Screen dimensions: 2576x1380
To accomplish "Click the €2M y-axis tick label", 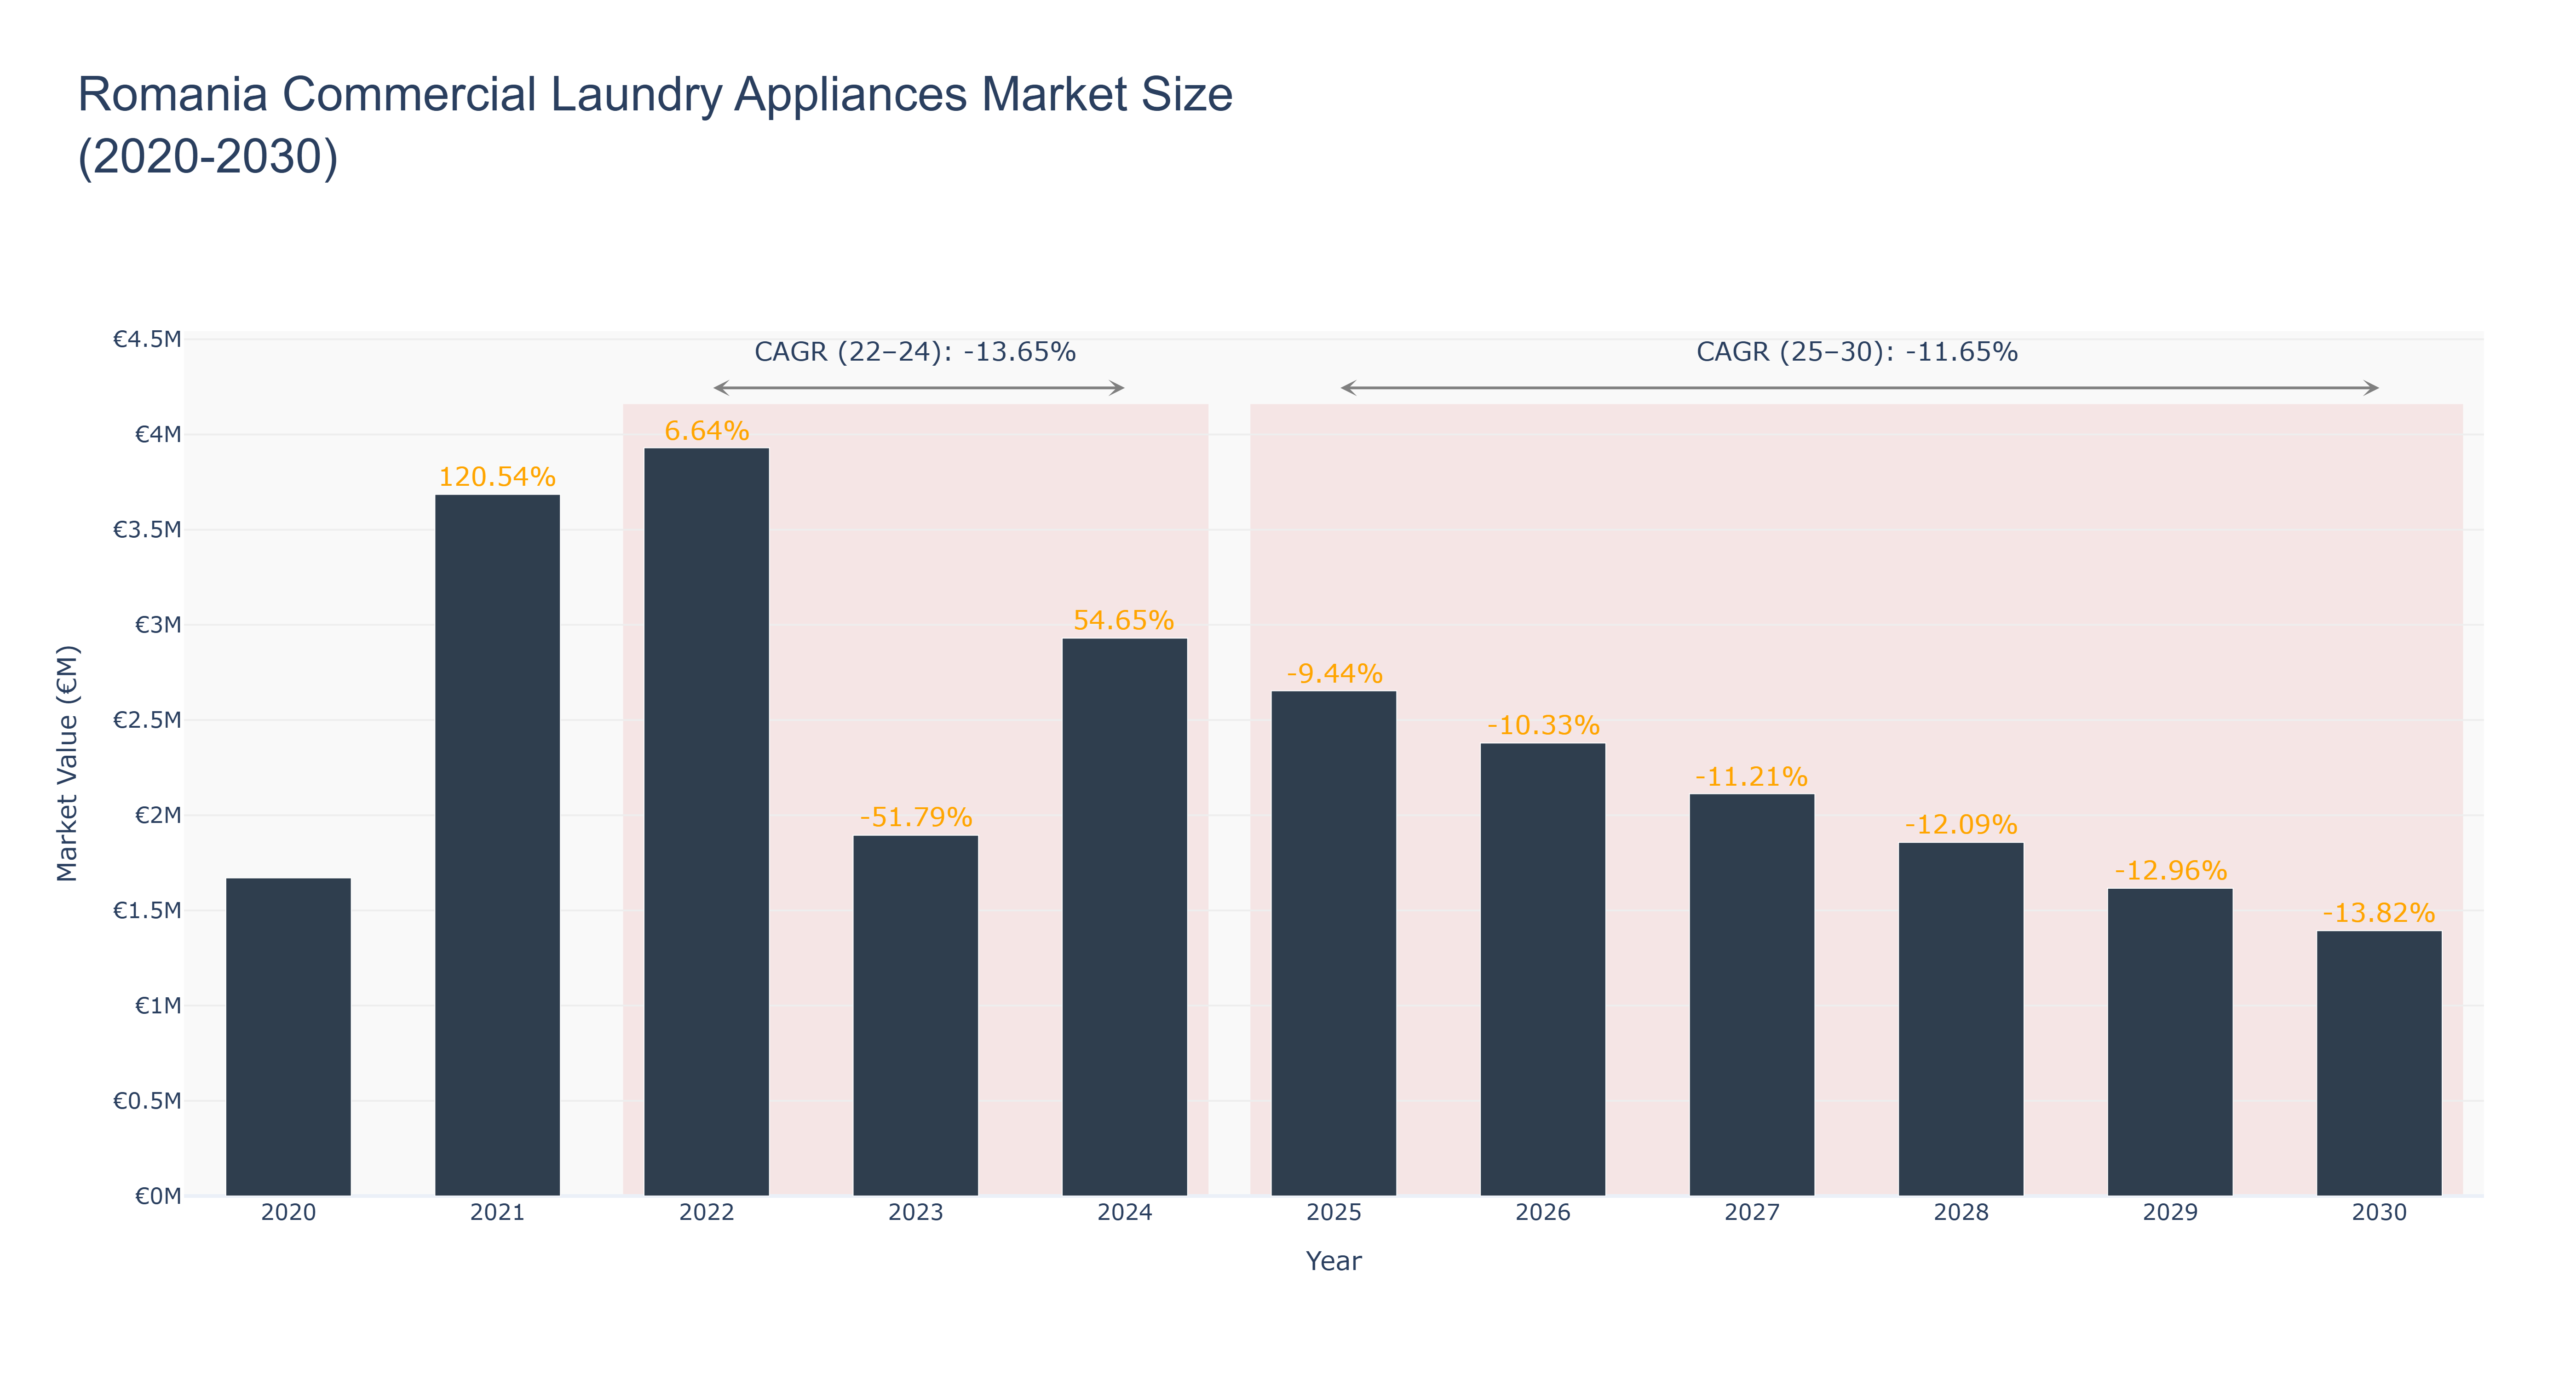I will point(158,815).
